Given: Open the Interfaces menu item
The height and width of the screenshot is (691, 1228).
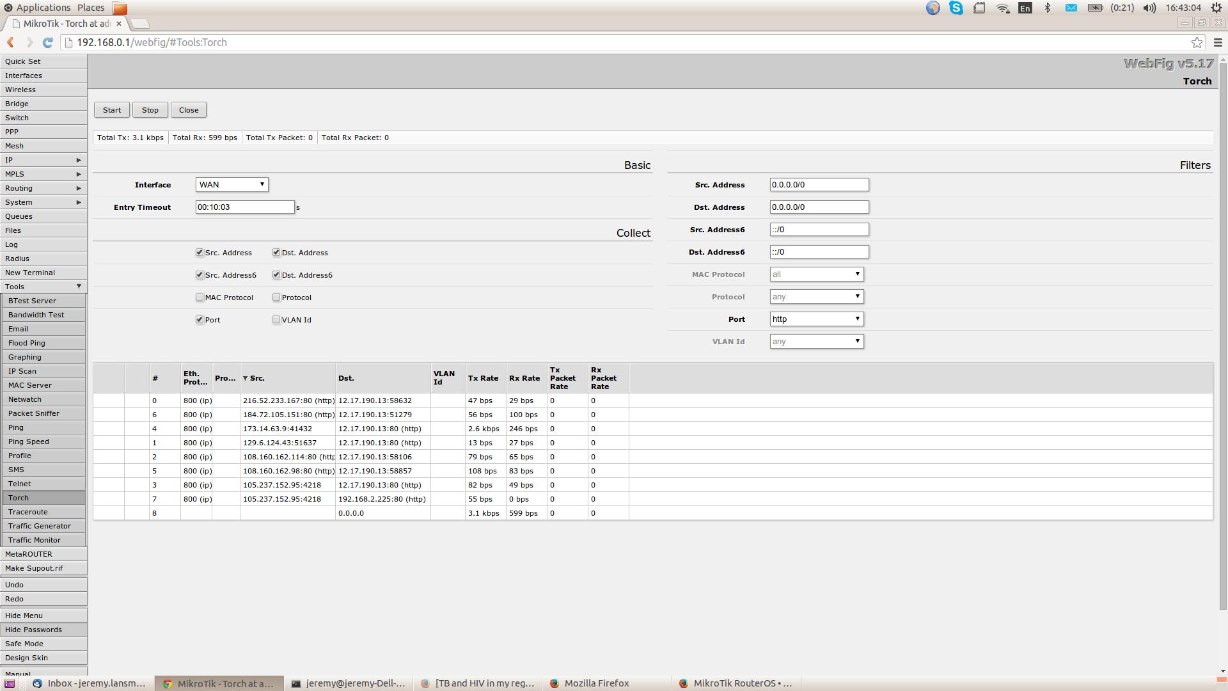Looking at the screenshot, I should click(43, 75).
